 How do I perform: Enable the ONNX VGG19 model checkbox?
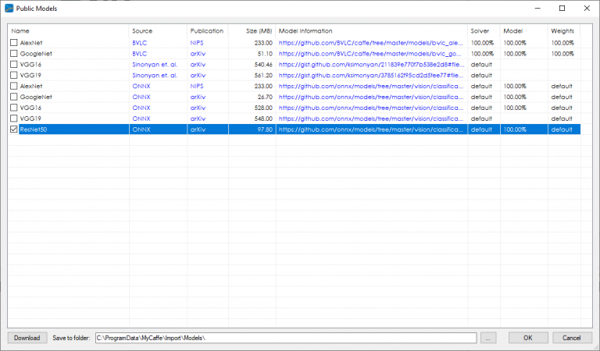(x=13, y=119)
